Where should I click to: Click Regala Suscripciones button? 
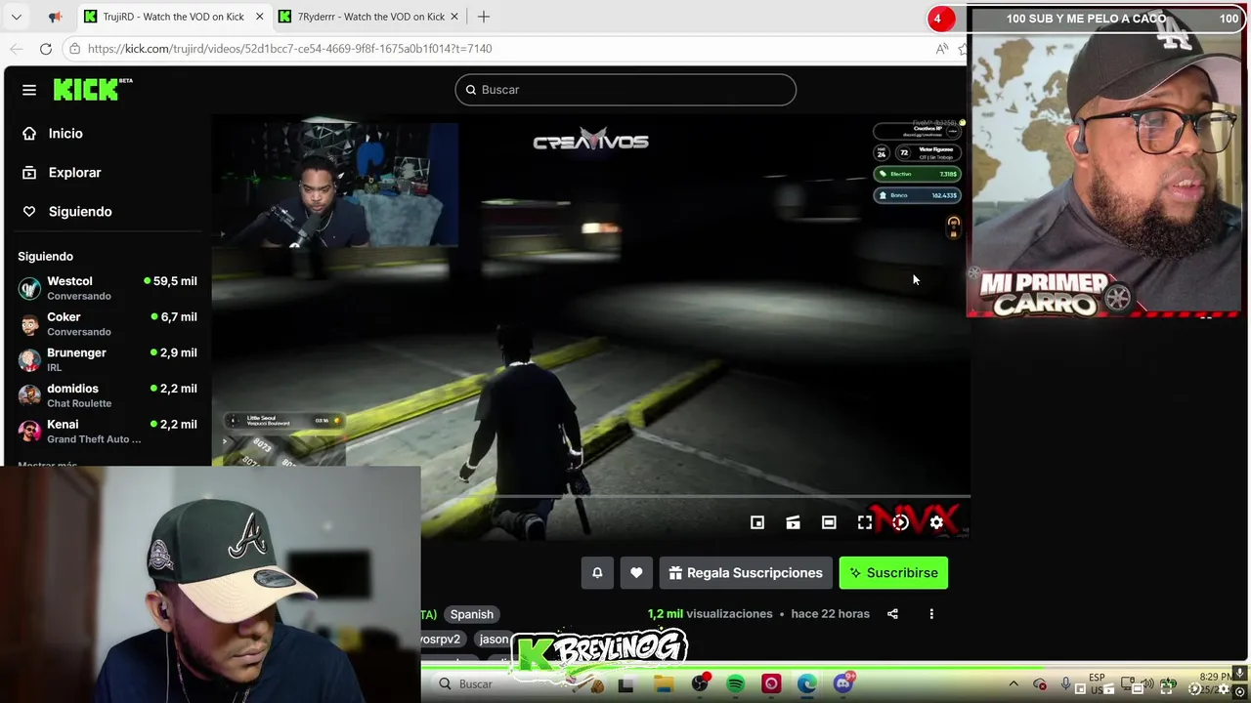pyautogui.click(x=746, y=573)
